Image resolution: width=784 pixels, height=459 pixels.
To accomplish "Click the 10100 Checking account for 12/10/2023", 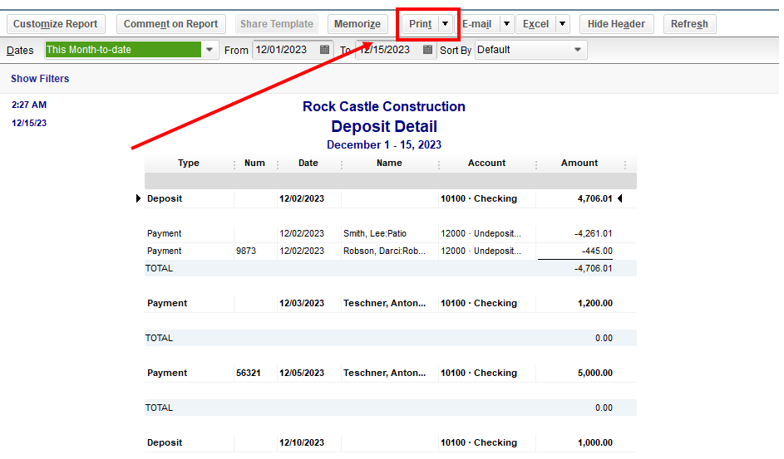I will pos(479,443).
